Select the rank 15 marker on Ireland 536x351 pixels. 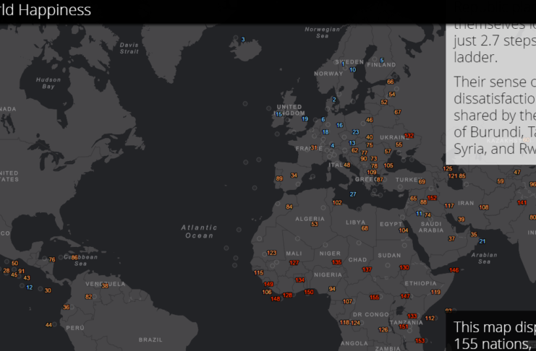click(x=279, y=114)
